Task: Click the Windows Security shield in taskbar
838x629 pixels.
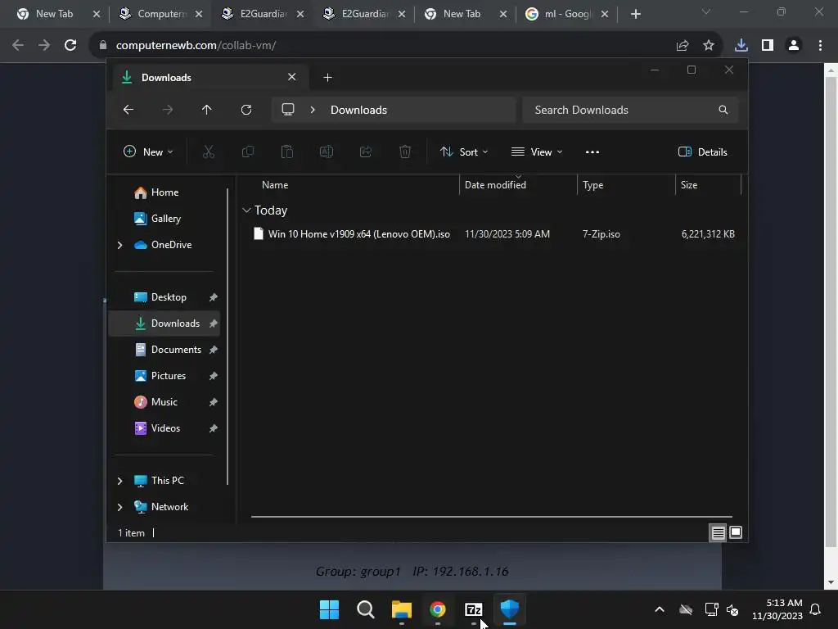Action: 509,609
